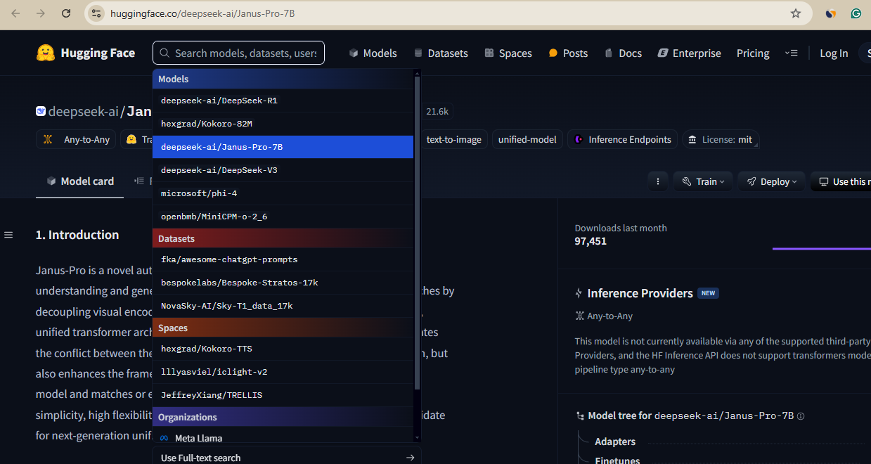The width and height of the screenshot is (871, 464).
Task: Open the Train dropdown
Action: pos(703,181)
